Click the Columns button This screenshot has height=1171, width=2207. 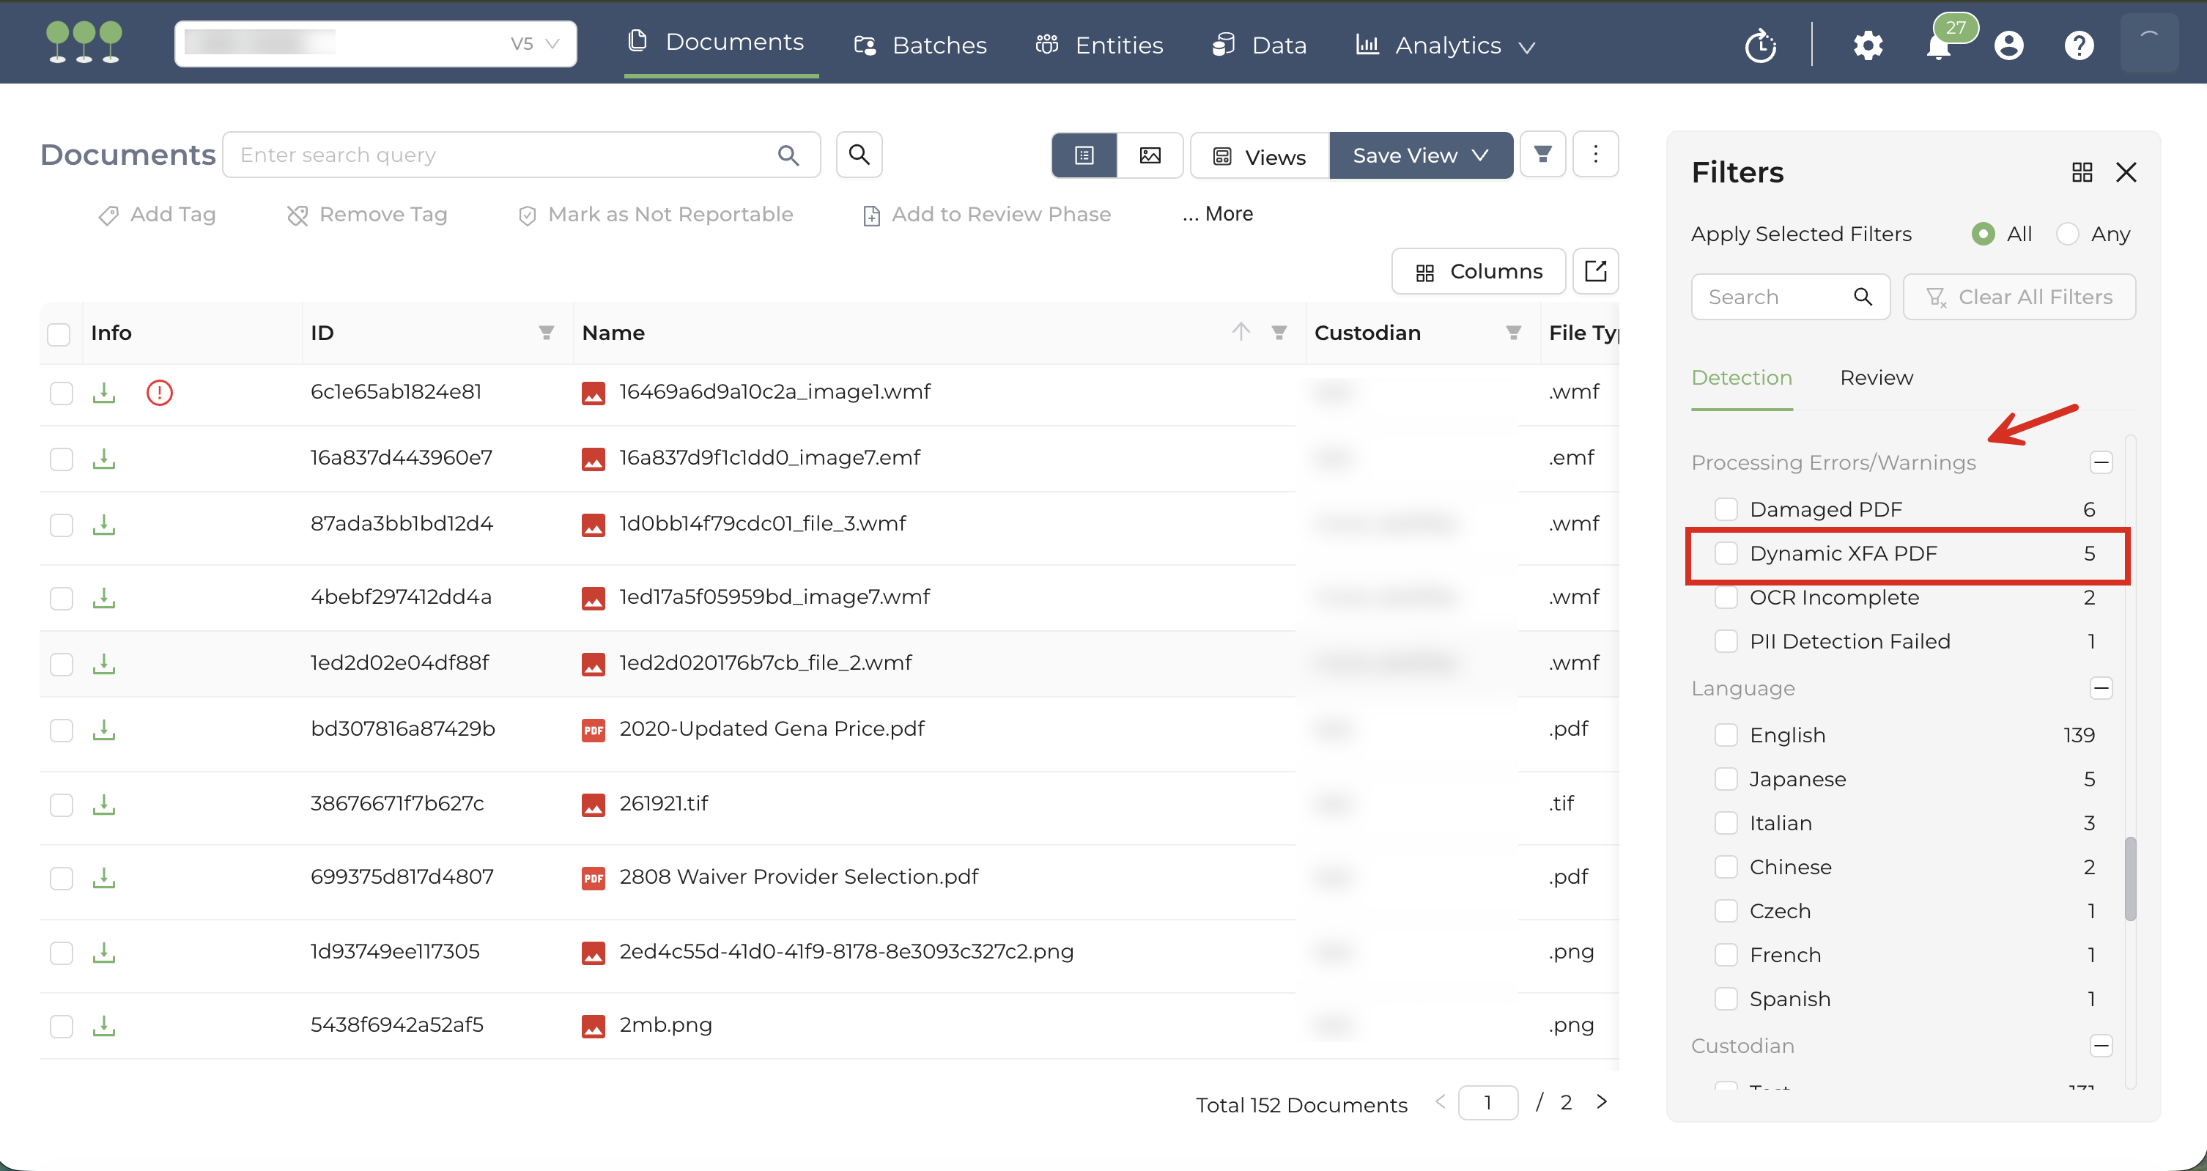point(1479,272)
